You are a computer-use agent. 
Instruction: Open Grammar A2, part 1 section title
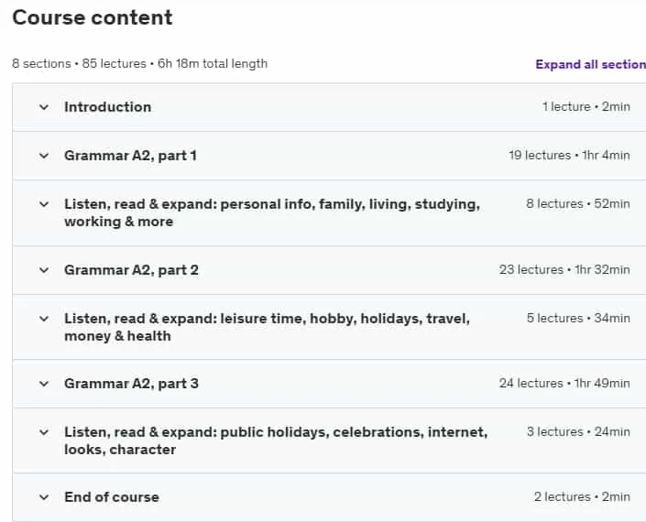(x=131, y=156)
